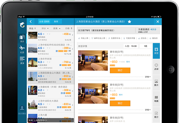Viewport: 179px width, 123px height.
Task: Switch to the 全部 2205 tab
Action: [44, 21]
